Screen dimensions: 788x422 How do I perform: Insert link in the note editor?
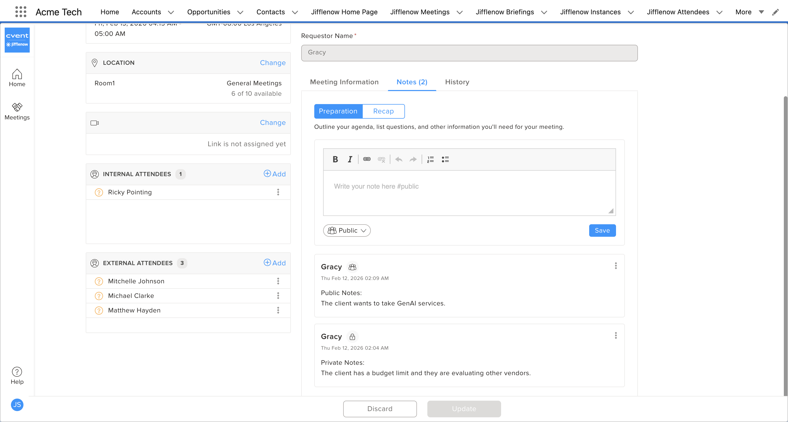(x=367, y=159)
